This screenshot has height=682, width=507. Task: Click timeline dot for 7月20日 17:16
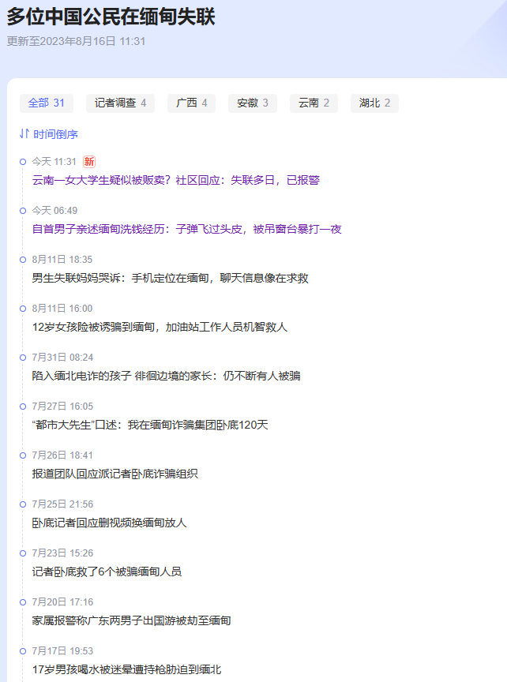pos(23,602)
